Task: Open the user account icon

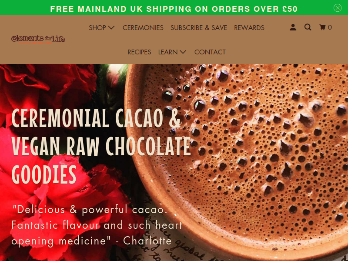Action: (293, 27)
